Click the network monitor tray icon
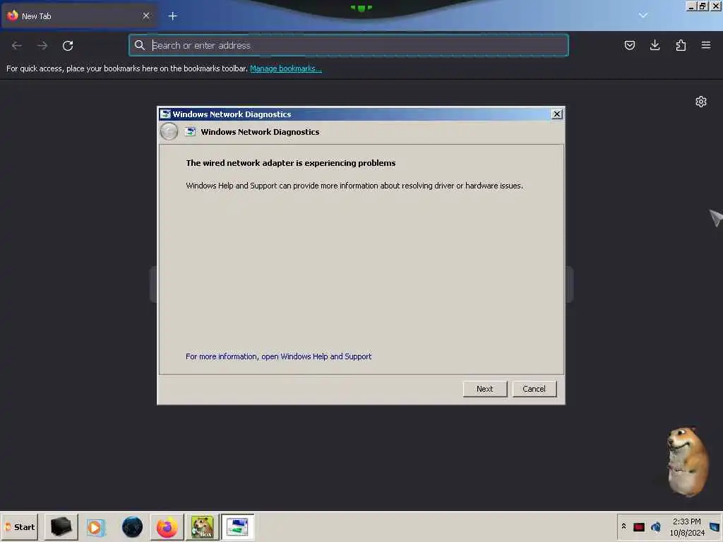The height and width of the screenshot is (542, 723). 716,526
